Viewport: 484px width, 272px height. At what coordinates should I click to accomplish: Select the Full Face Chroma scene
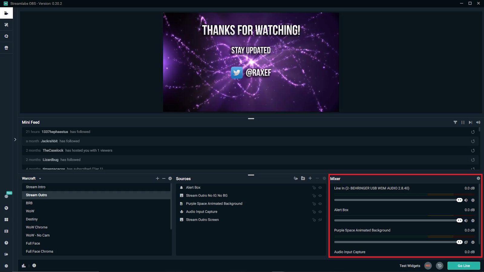tap(96, 251)
